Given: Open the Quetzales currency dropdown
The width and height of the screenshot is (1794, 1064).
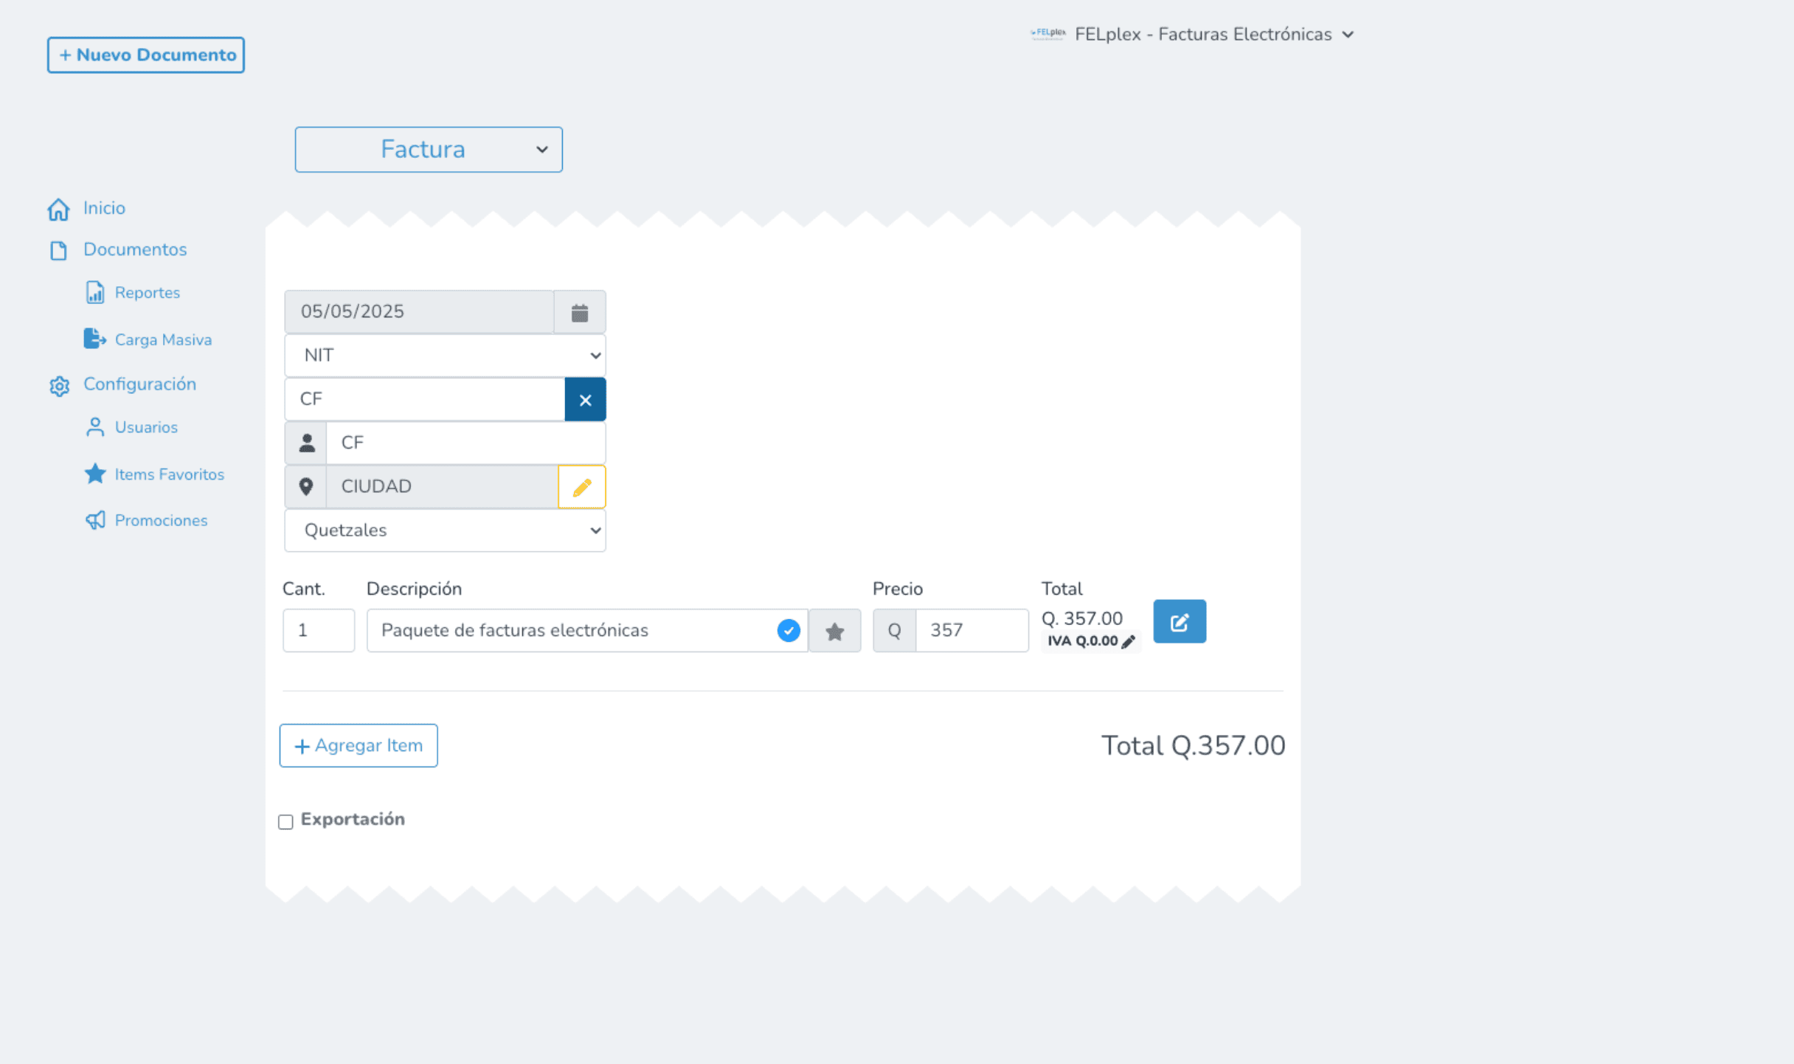Looking at the screenshot, I should pos(445,531).
